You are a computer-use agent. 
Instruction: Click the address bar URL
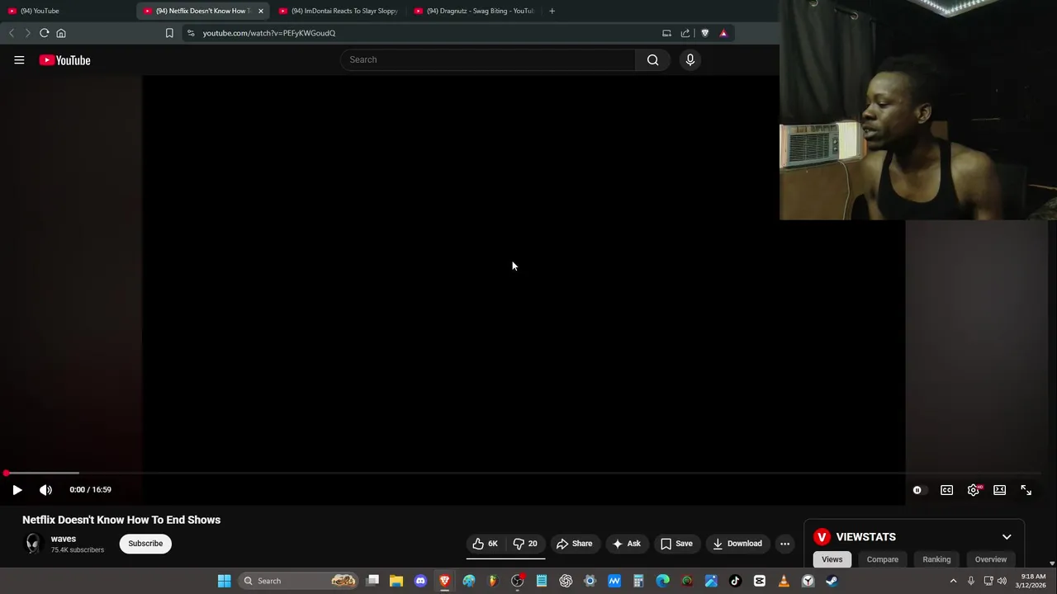click(269, 33)
